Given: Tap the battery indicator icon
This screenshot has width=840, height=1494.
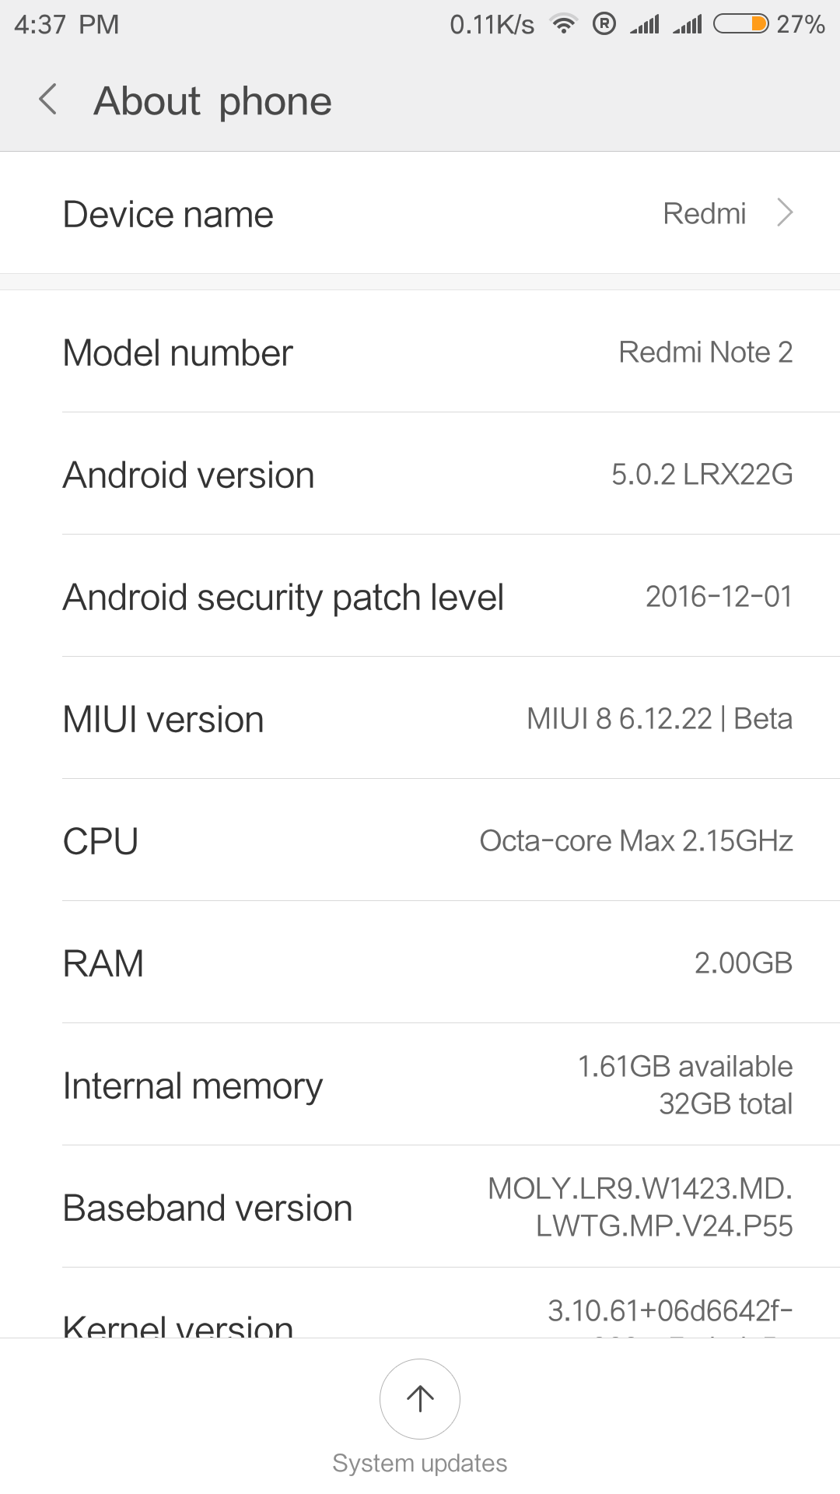Looking at the screenshot, I should coord(740,24).
